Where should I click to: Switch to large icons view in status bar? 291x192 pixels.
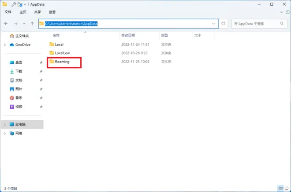(x=287, y=188)
